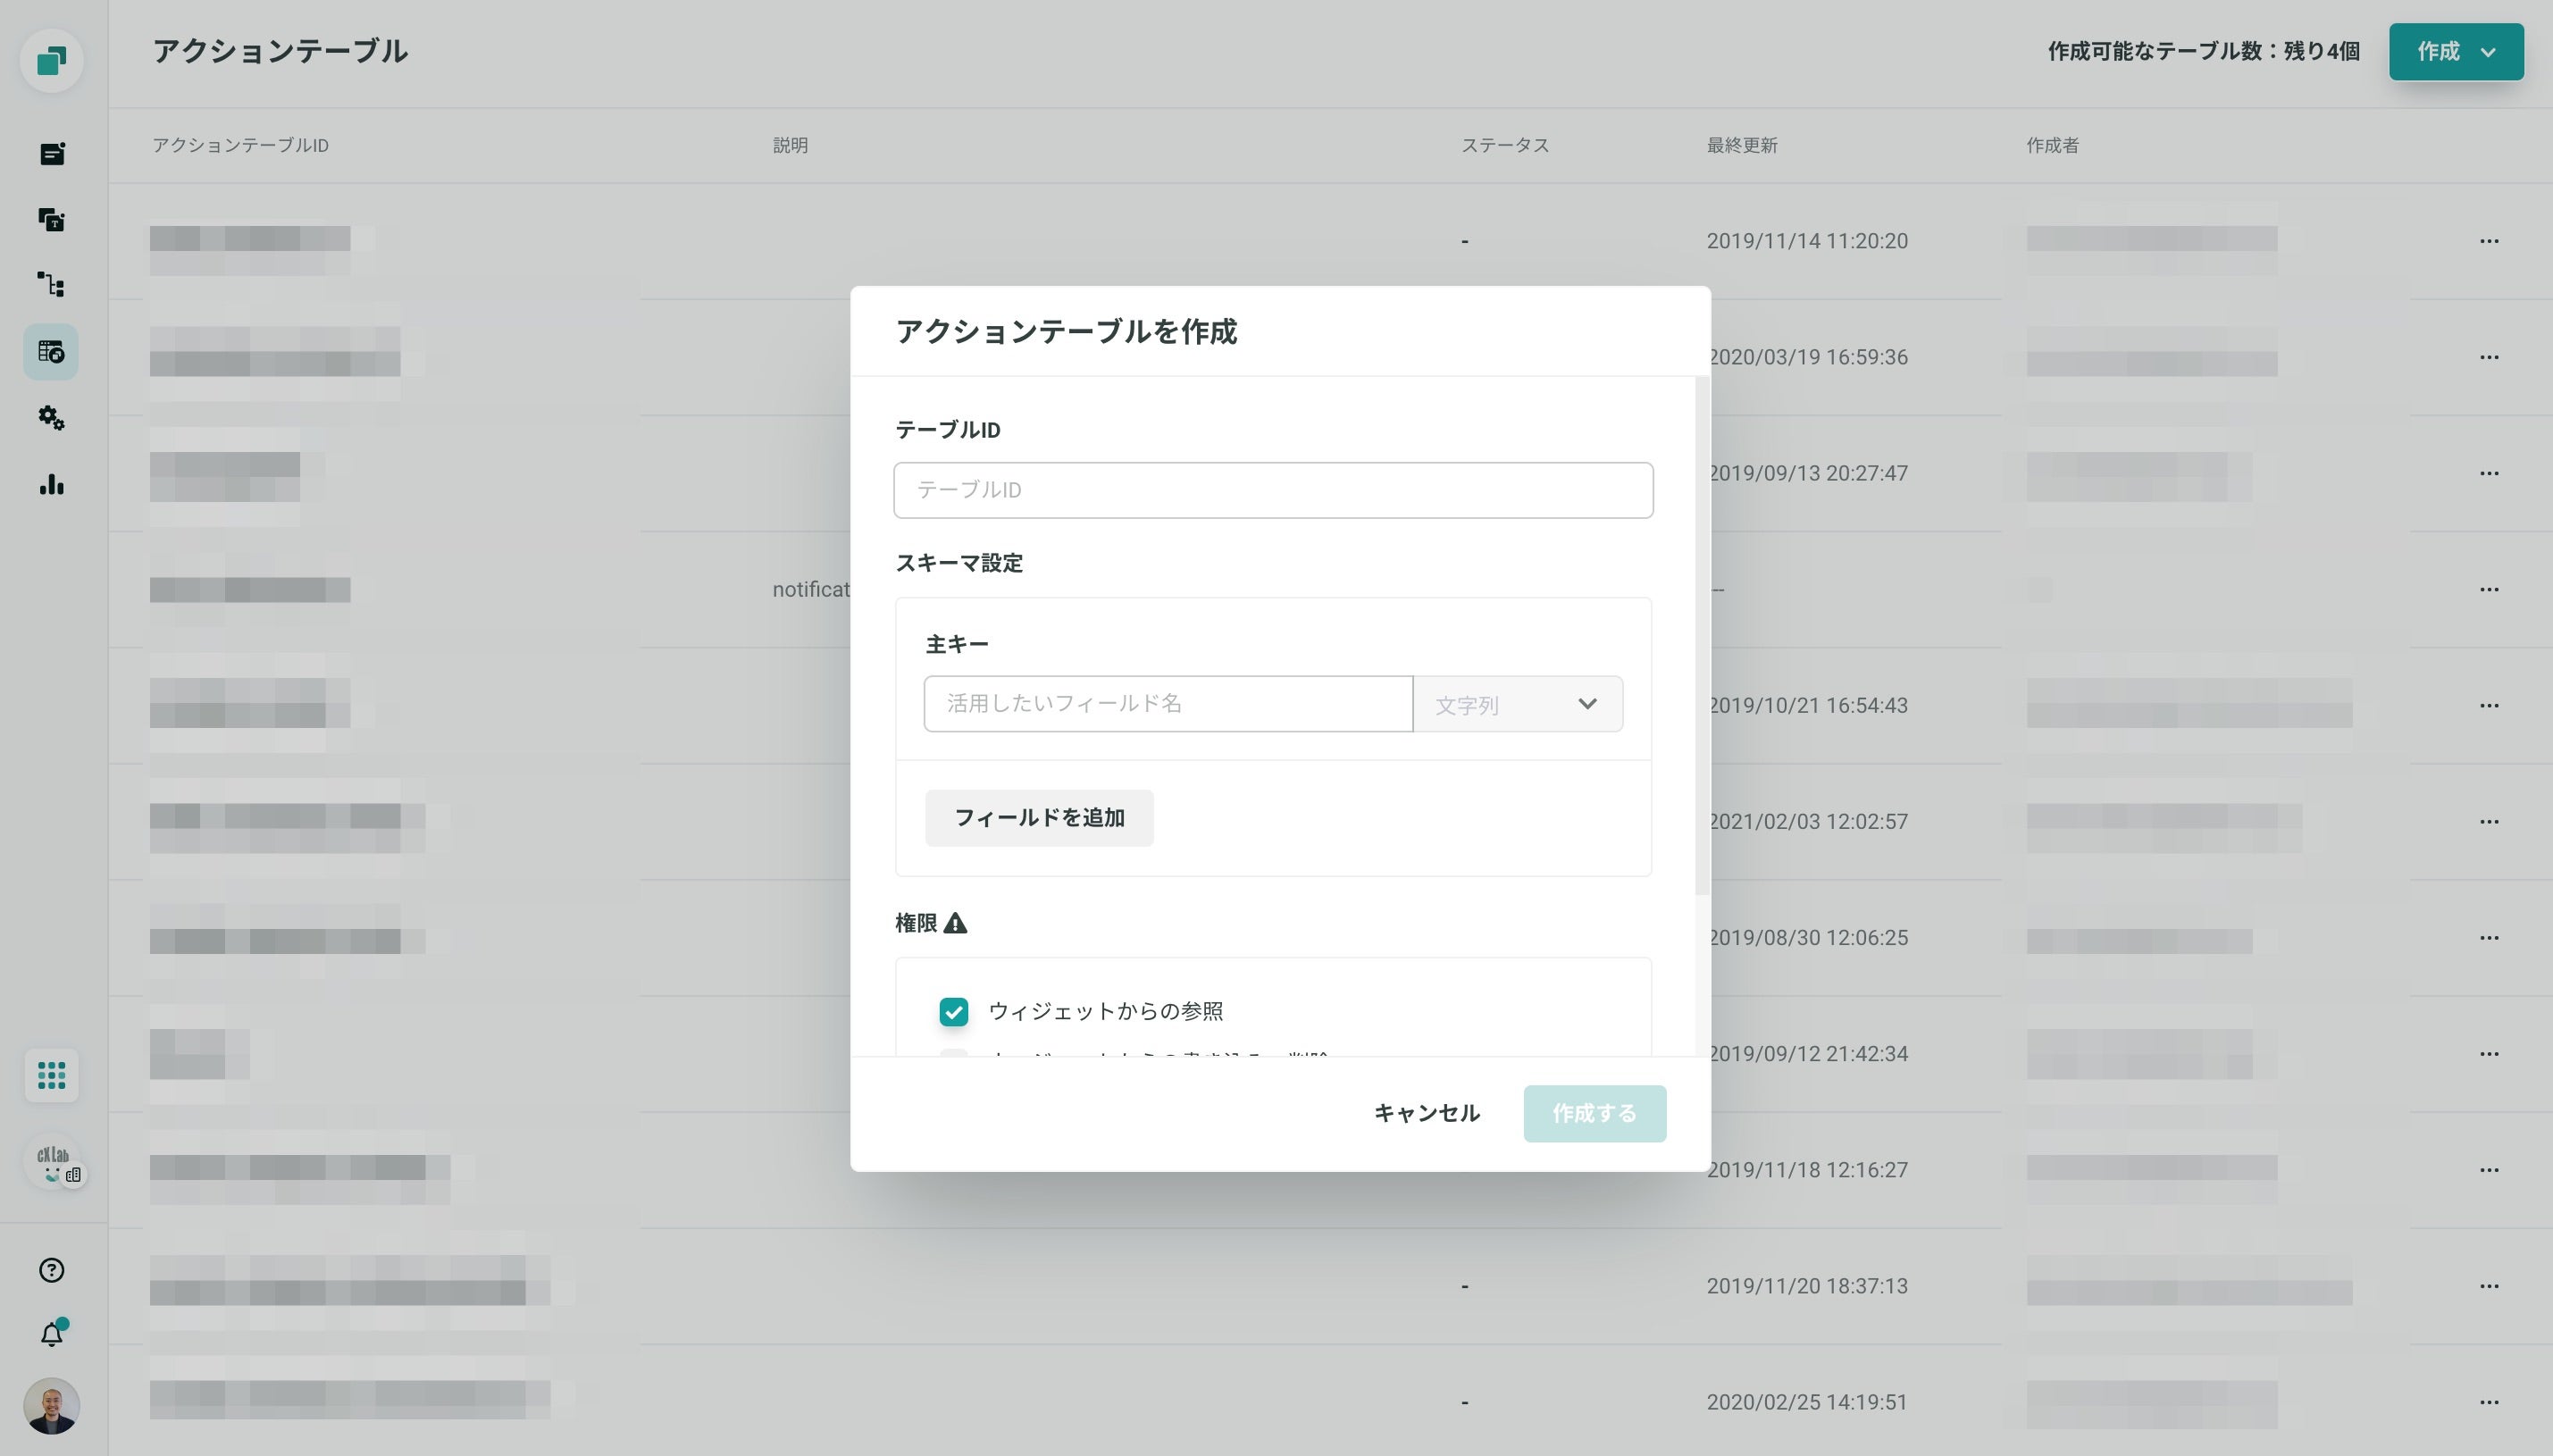The image size is (2553, 1456).
Task: Click the 作成可能なテーブル数：残り4個 text
Action: (x=2204, y=52)
